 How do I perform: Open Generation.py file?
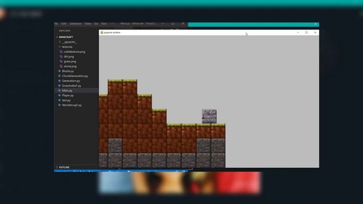click(x=71, y=81)
